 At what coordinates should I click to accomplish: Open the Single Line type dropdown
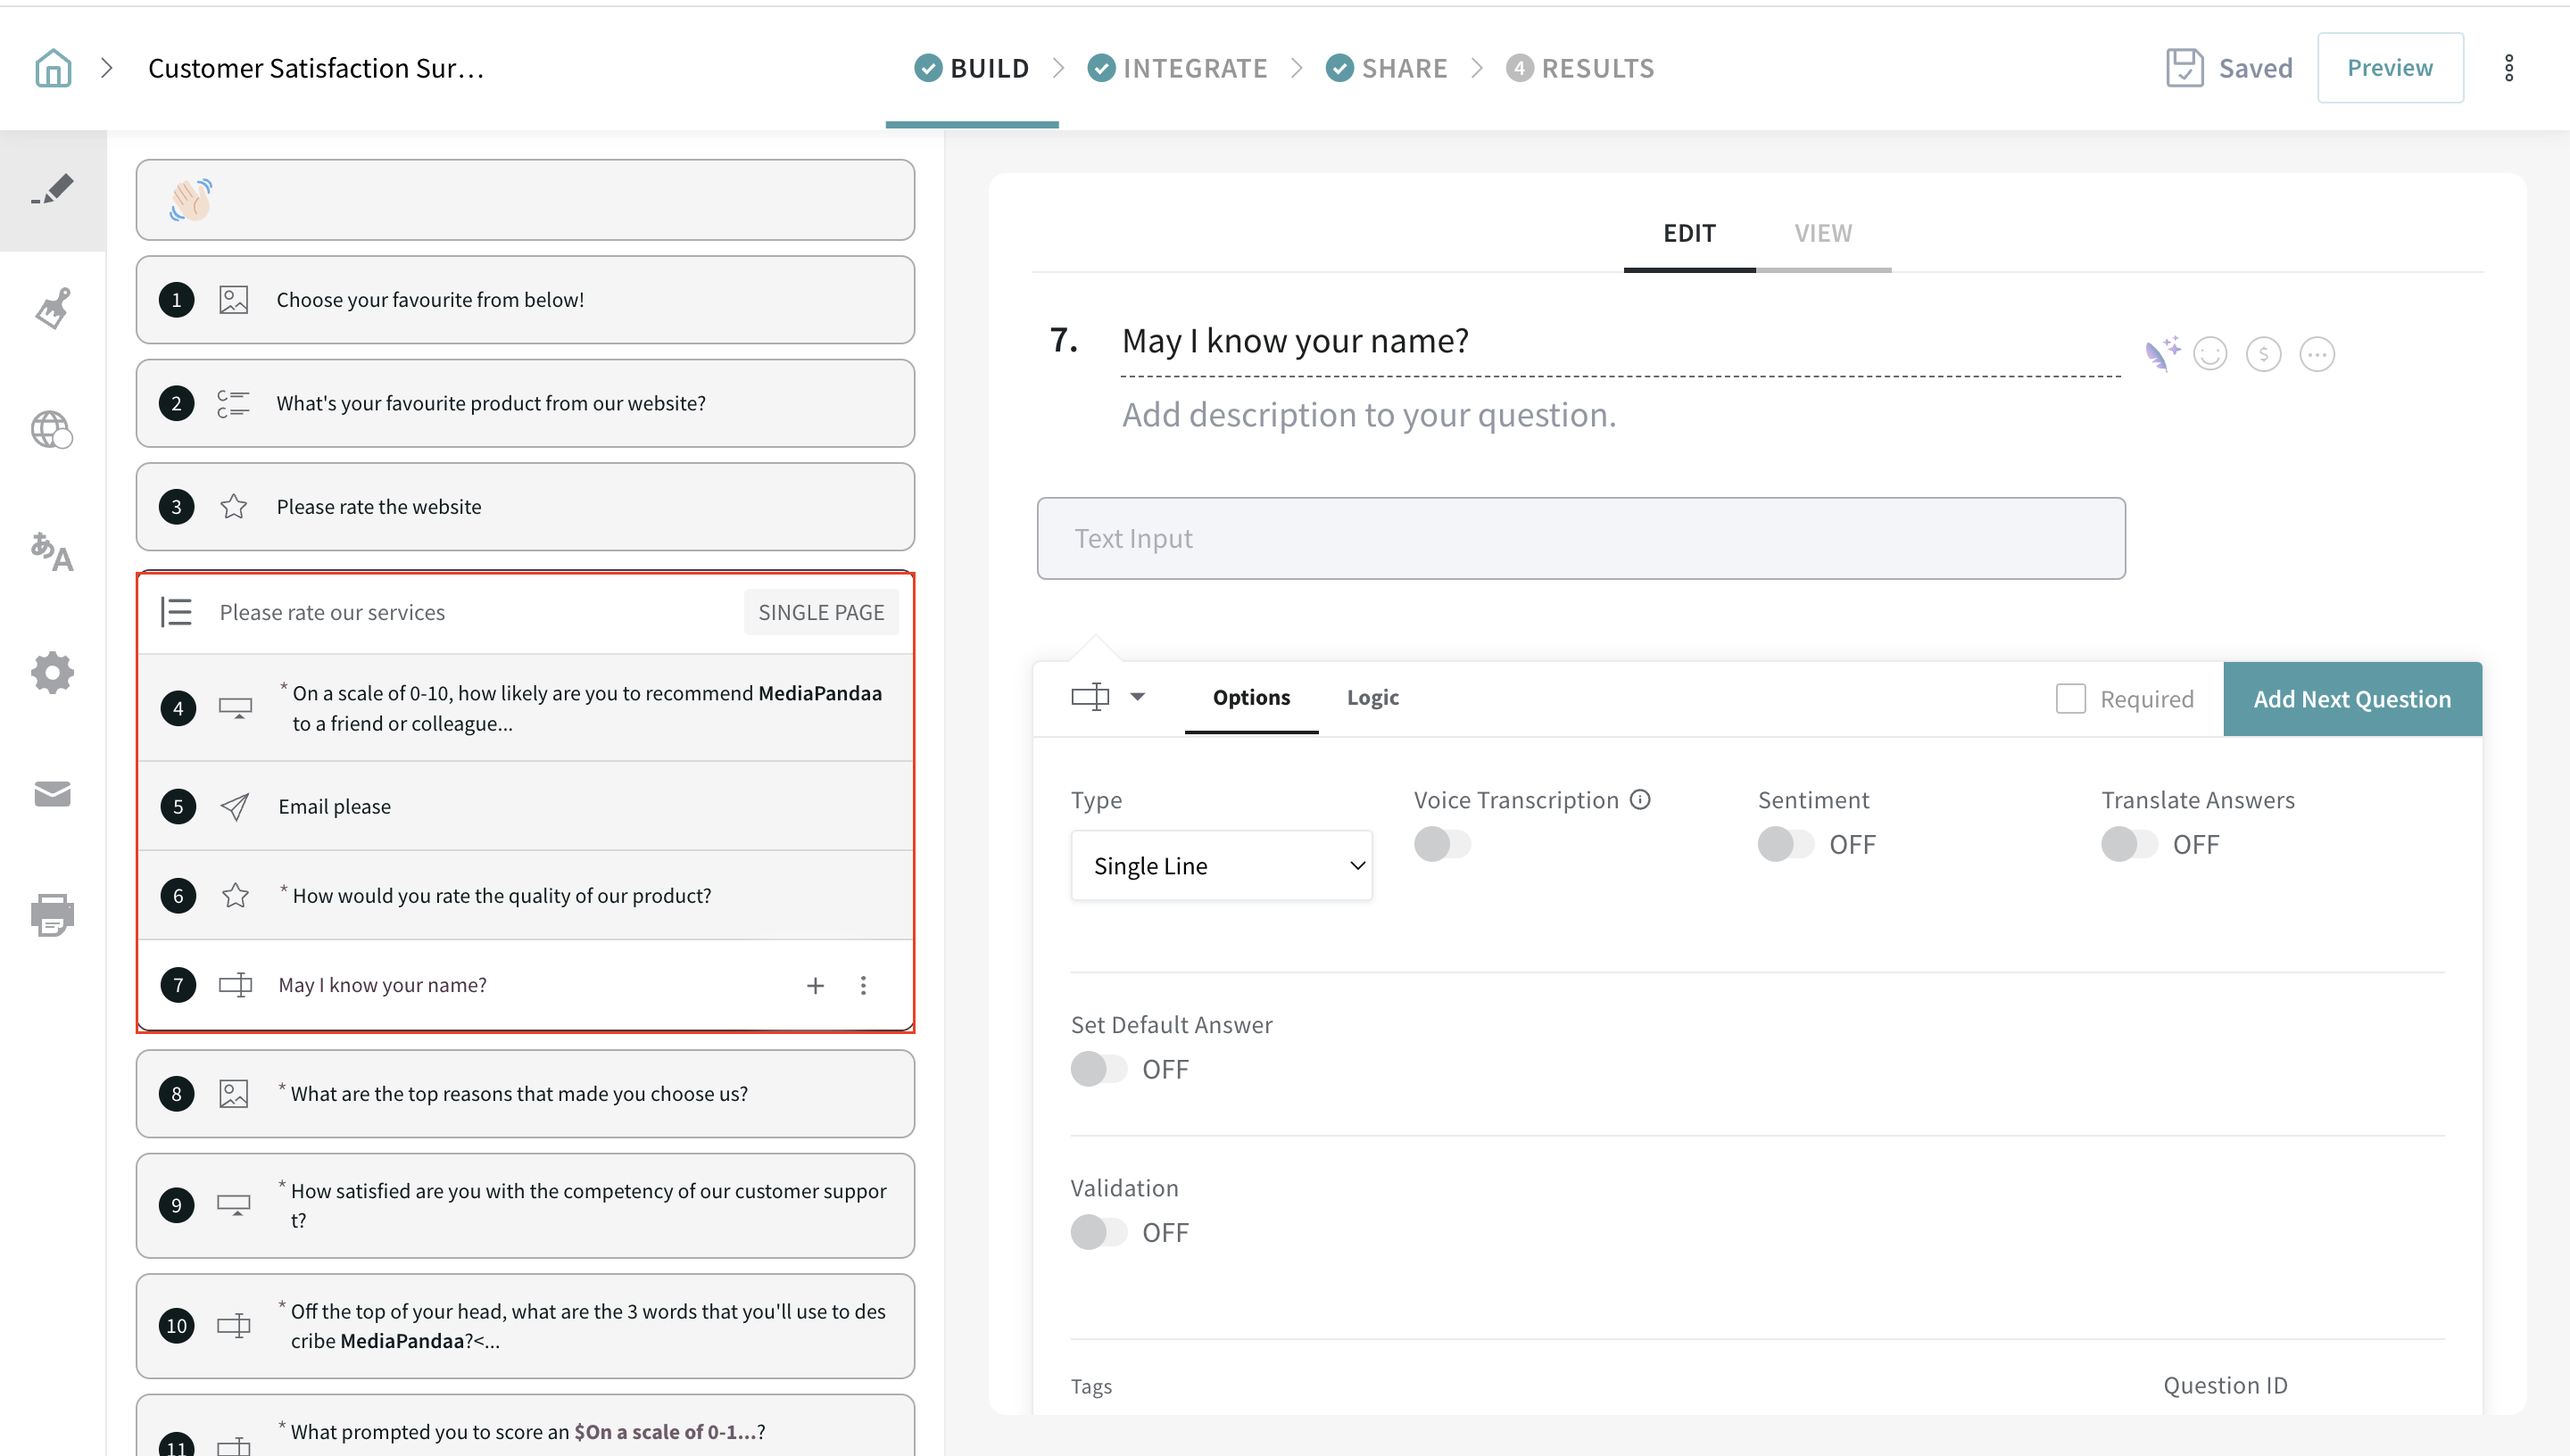(1220, 865)
